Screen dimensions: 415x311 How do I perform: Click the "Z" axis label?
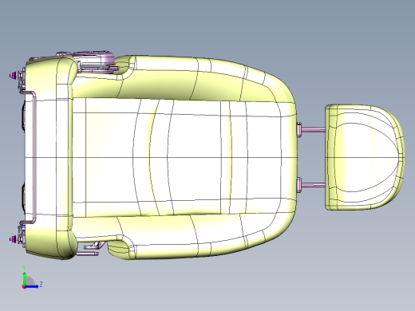tap(41, 285)
